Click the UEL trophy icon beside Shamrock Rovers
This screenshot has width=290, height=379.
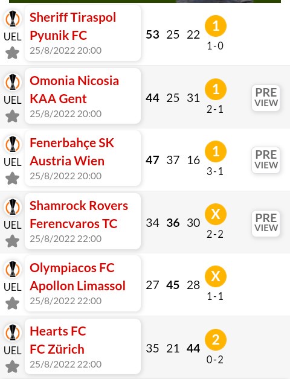point(13,207)
